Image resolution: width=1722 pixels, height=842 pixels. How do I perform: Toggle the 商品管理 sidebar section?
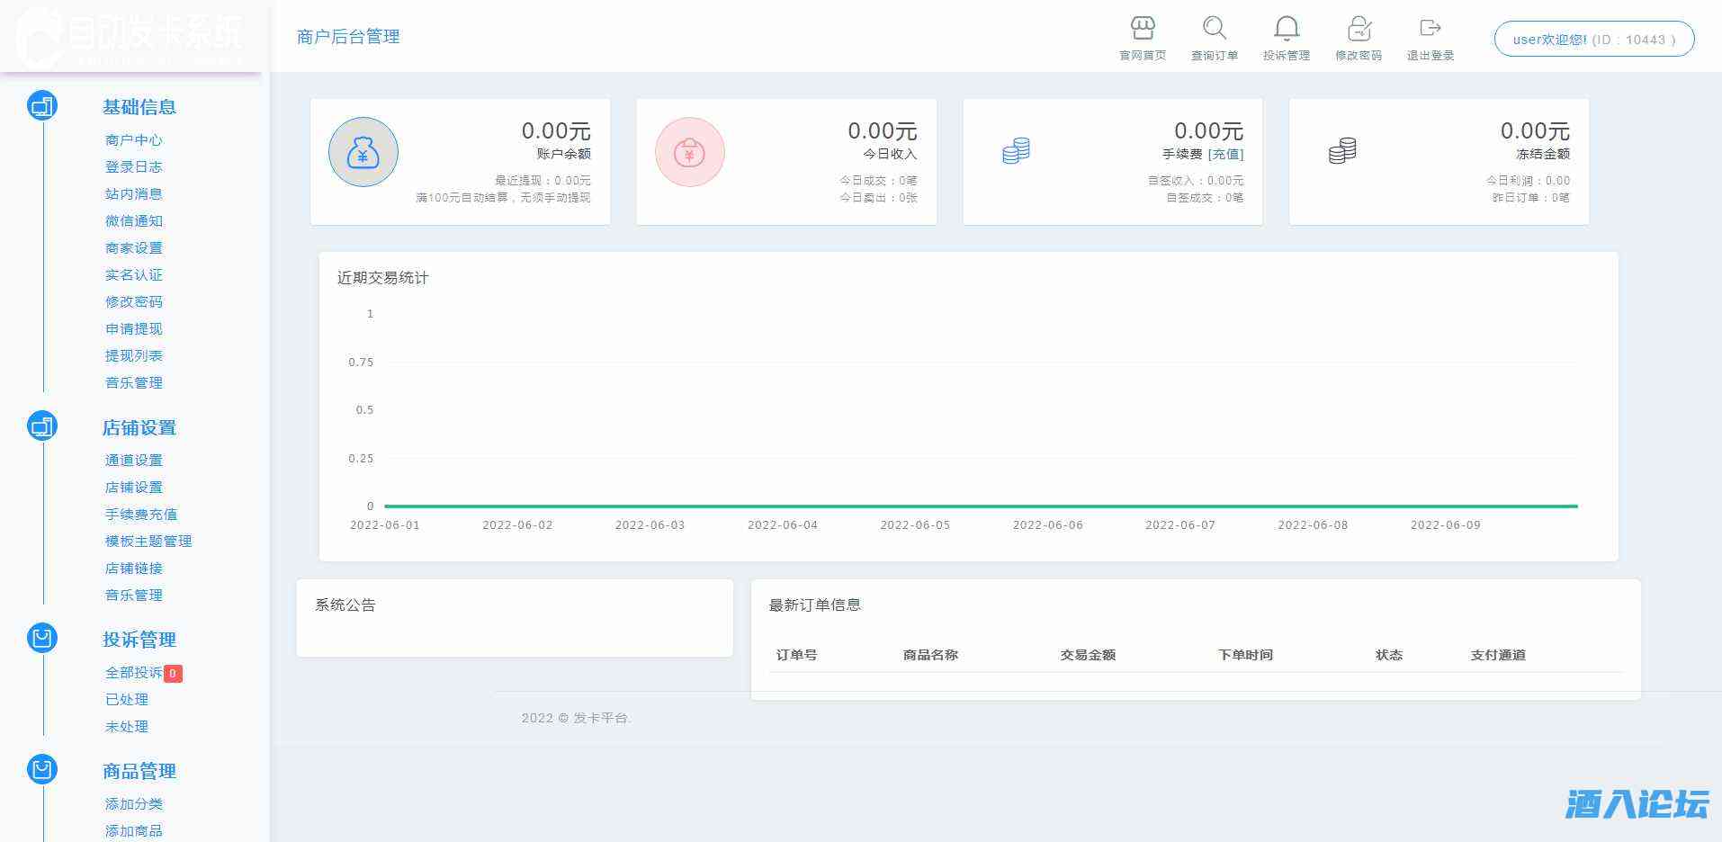[x=139, y=771]
